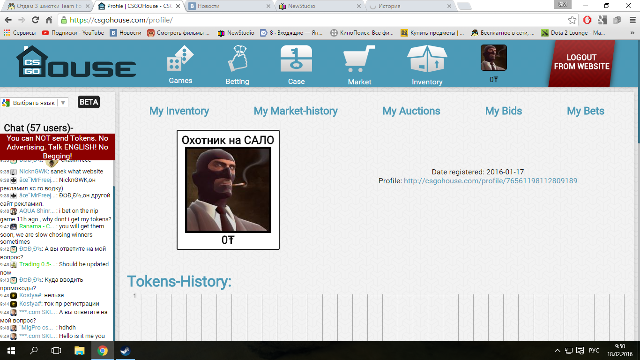
Task: Click the MlgPro cs... chat username
Action: coord(36,328)
